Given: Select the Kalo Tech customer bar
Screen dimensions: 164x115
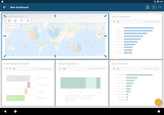Looking at the screenshot, I should 128,47.
